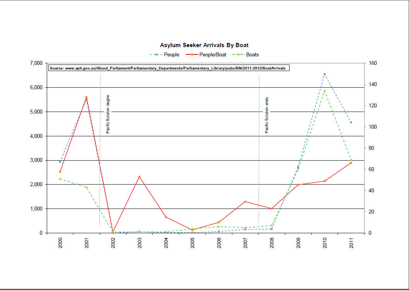Screen dimensions: 409x290
Task: Click the 4,000 left axis value
Action: (x=36, y=136)
